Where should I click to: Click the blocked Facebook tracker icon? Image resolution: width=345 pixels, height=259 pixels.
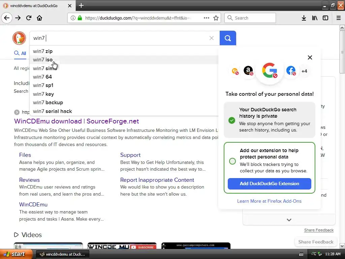click(291, 71)
